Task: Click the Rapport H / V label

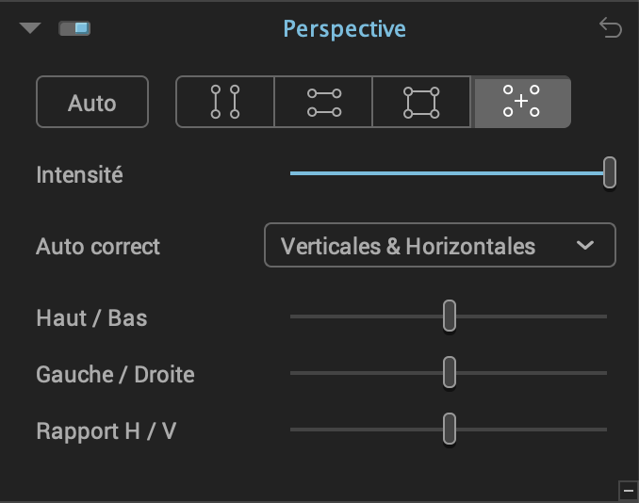Action: pos(106,430)
